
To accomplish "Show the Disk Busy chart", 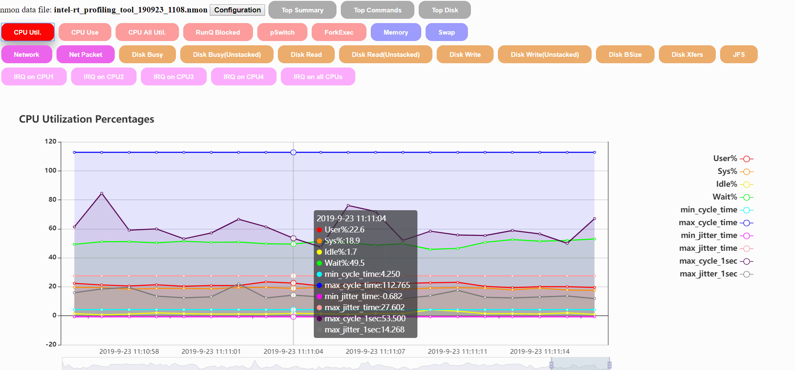I will pos(147,54).
